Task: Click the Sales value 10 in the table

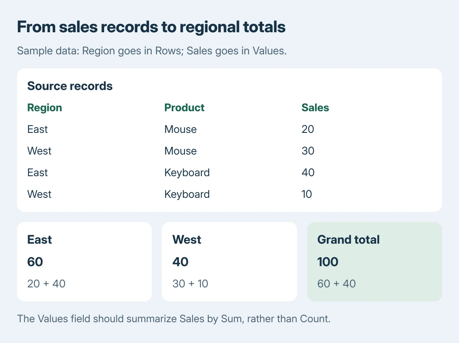Action: (x=307, y=194)
